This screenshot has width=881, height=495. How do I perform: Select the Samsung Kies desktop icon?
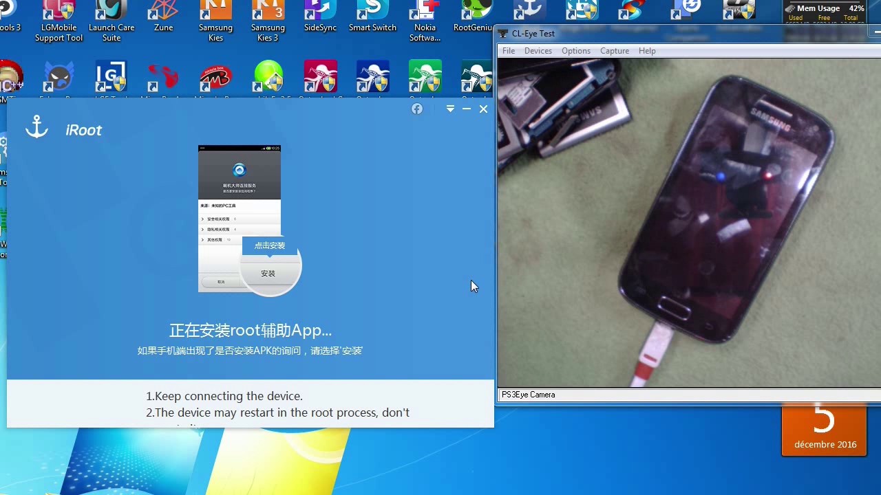pos(215,22)
